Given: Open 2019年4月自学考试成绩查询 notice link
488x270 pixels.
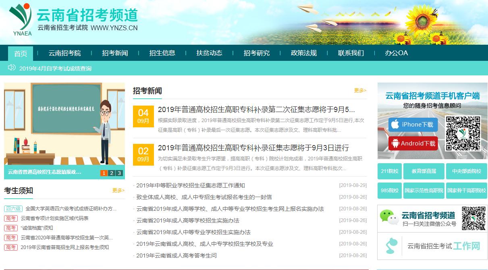Looking at the screenshot, I should [55, 69].
